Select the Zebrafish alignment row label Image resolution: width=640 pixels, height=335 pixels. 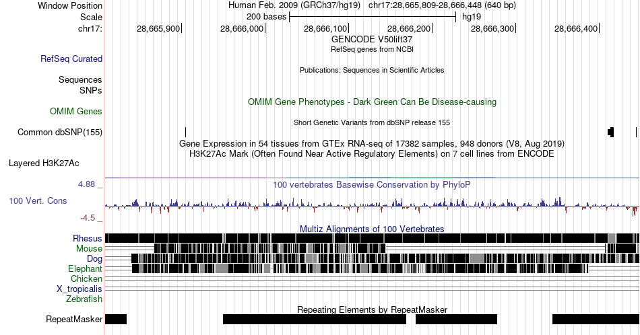point(84,299)
